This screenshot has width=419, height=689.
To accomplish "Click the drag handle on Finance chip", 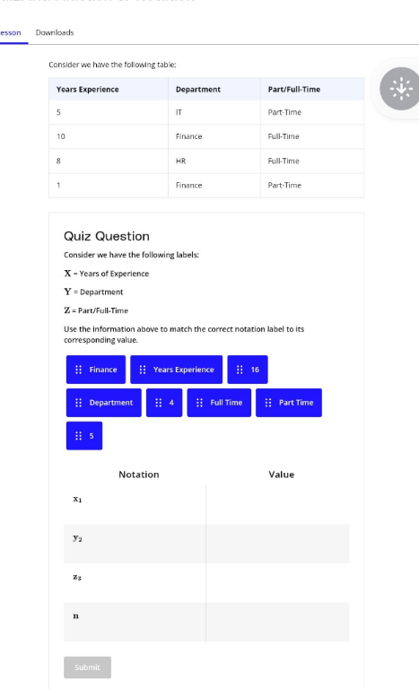I will point(79,370).
